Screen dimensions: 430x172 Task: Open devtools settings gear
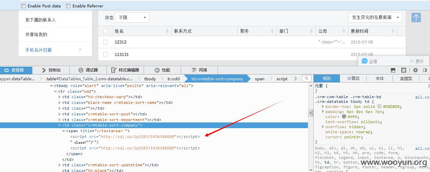(415, 70)
